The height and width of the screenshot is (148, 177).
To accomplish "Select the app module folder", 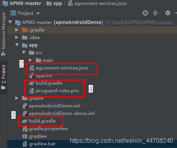I will coord(92,45).
